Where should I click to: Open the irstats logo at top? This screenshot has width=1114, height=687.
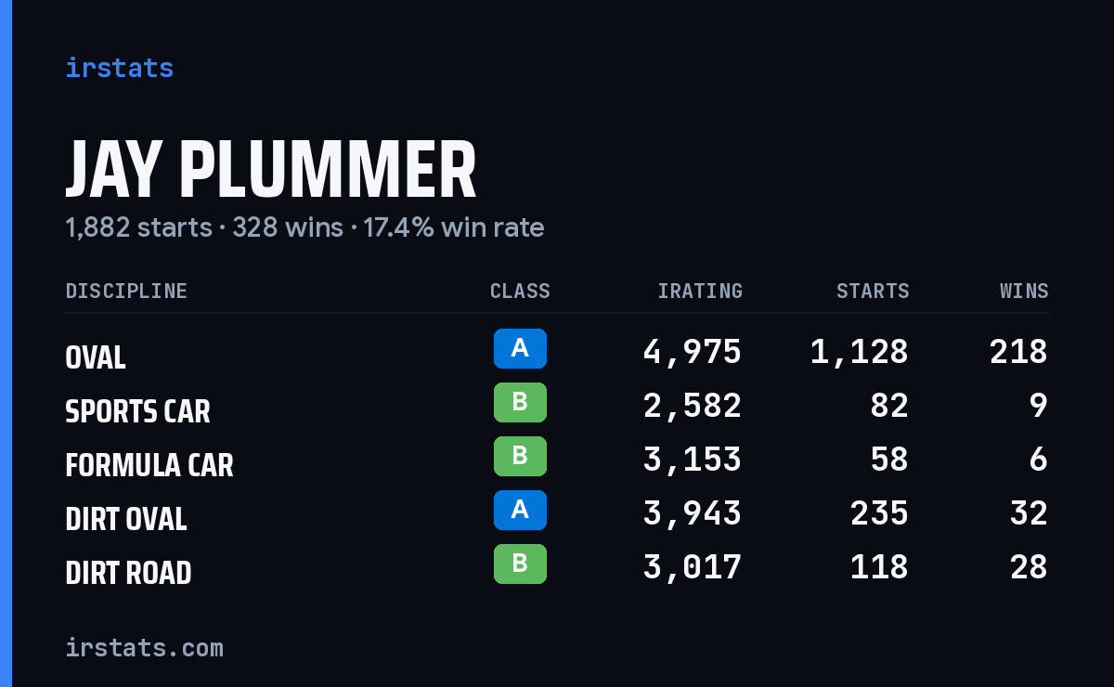120,68
